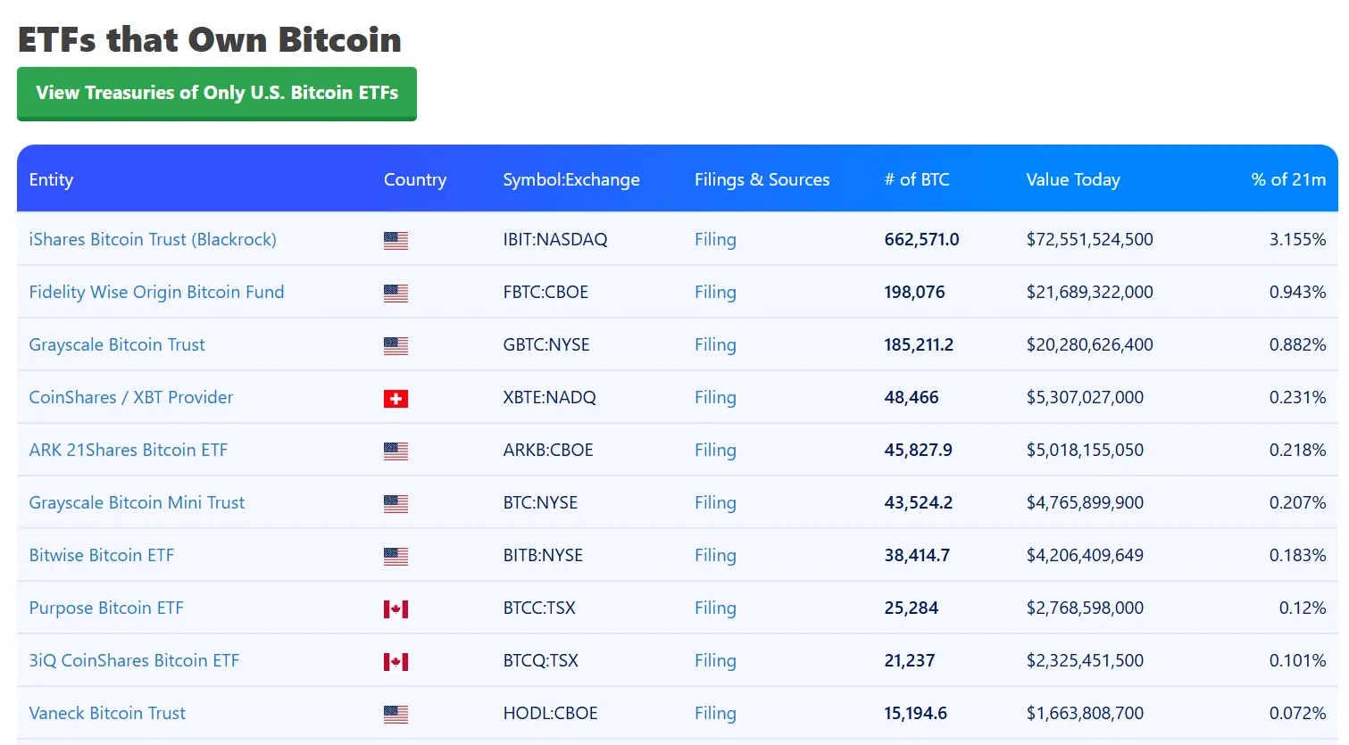1349x745 pixels.
Task: Click the # of BTC column header
Action: [x=917, y=179]
